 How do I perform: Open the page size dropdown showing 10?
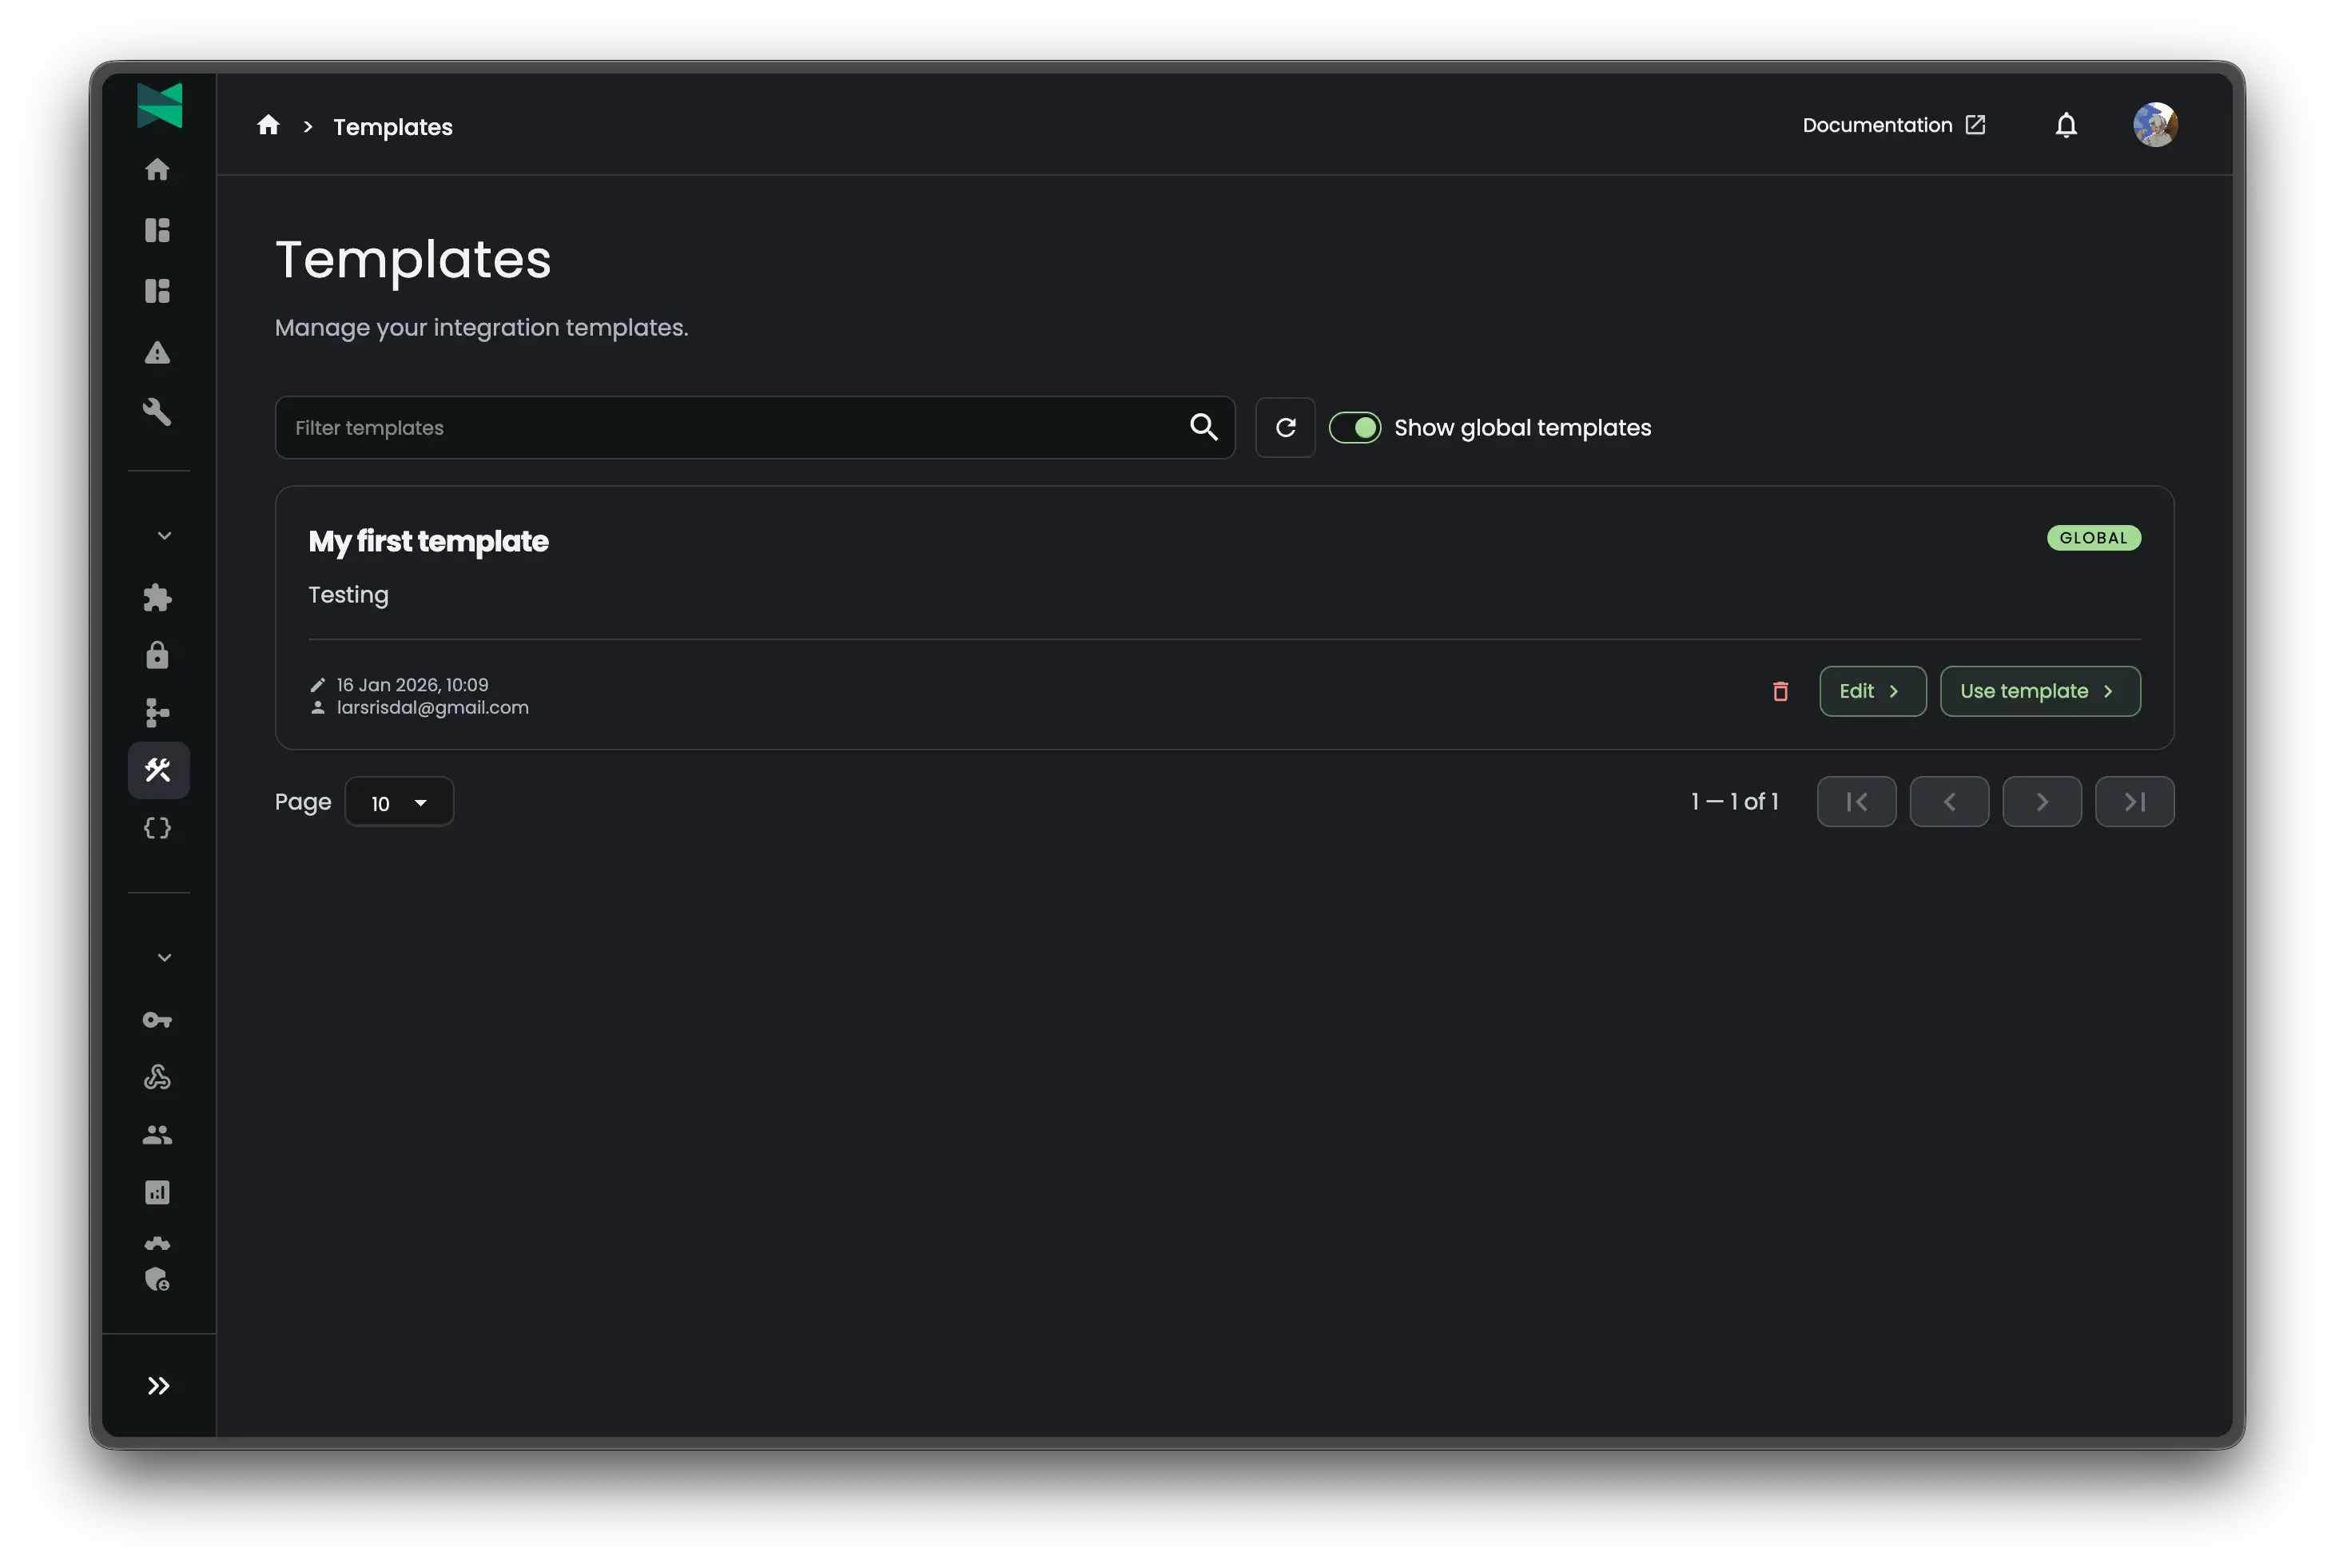tap(399, 801)
